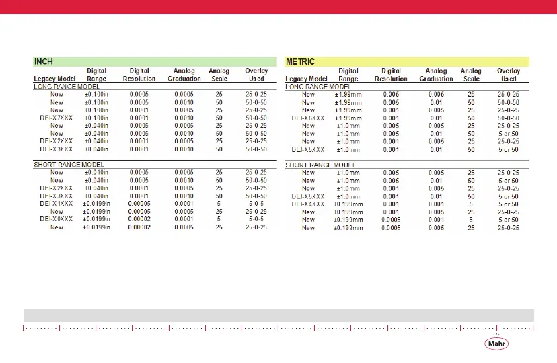Click 50-0-50 overlay in the DEI-X7XXX row
Viewport: 557px width, 363px height.
[x=256, y=118]
